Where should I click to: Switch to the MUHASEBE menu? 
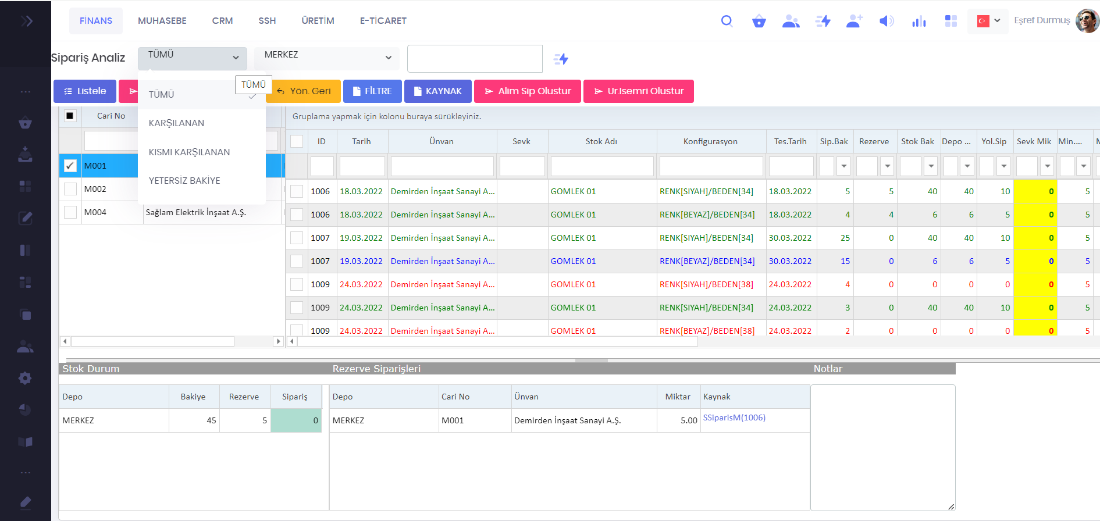click(162, 21)
